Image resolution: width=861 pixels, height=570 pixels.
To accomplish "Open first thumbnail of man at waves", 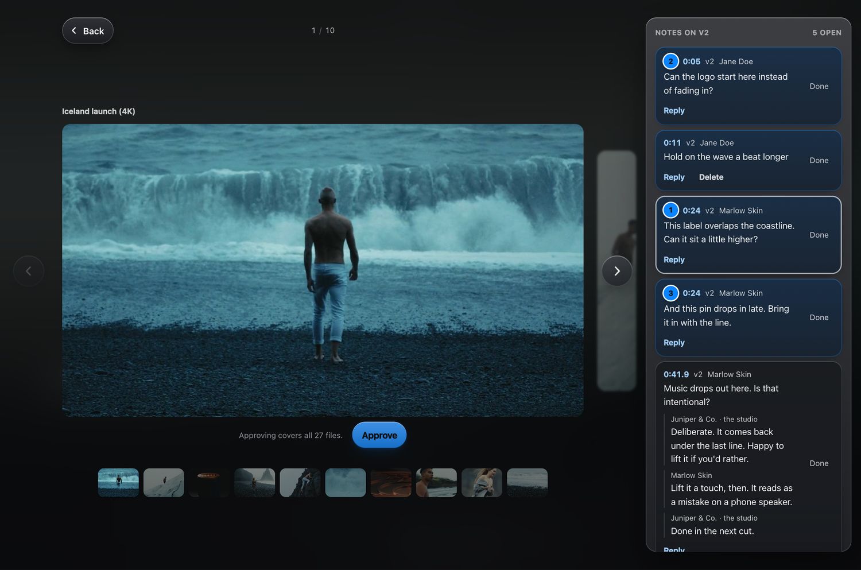I will point(118,483).
